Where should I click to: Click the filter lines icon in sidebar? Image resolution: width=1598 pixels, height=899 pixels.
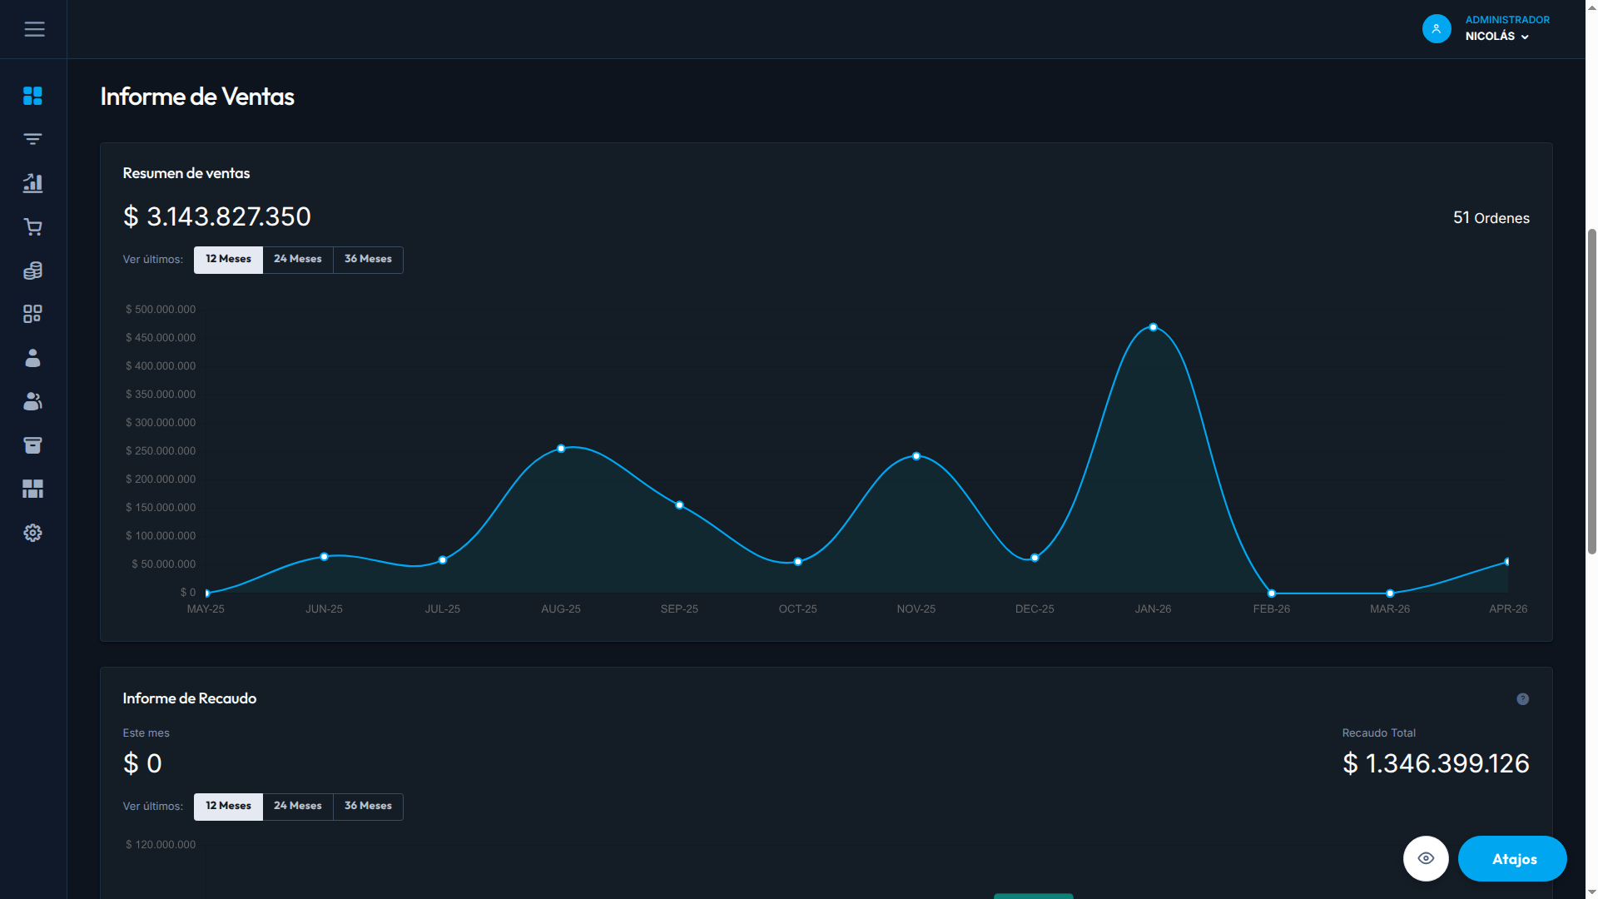(x=32, y=139)
